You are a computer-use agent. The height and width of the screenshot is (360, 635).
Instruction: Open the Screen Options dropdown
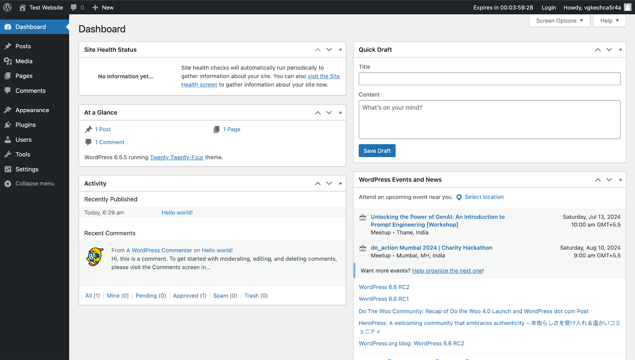click(559, 20)
